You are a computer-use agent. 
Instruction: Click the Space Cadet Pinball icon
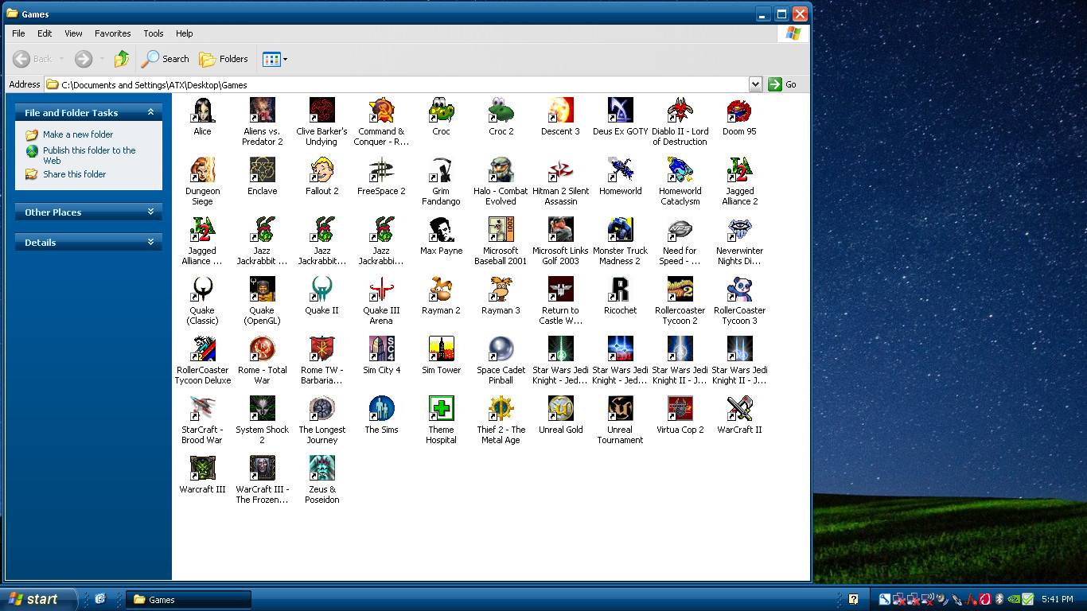click(501, 348)
